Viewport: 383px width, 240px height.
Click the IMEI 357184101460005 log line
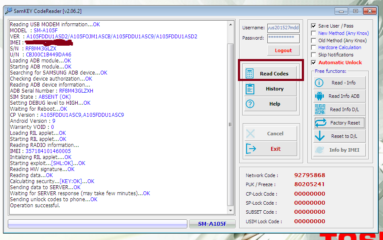pos(40,151)
